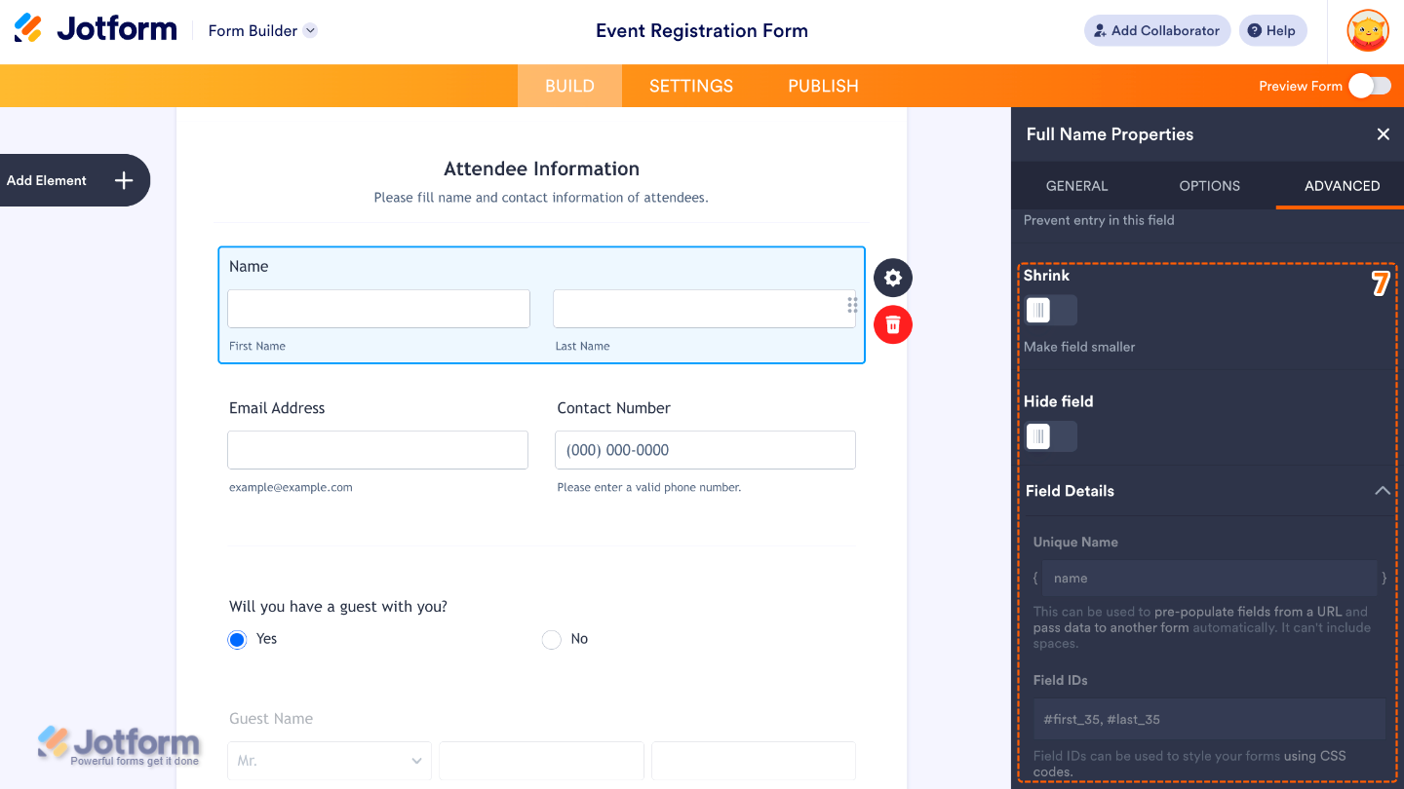Switch to the SETTINGS tab

click(x=691, y=86)
